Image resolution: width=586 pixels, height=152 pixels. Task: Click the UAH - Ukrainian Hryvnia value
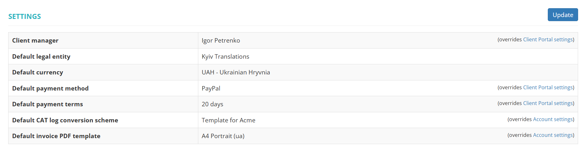click(236, 72)
